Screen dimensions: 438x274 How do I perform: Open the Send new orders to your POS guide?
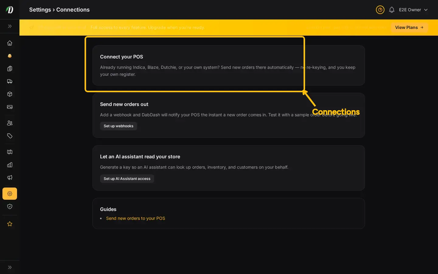[136, 218]
